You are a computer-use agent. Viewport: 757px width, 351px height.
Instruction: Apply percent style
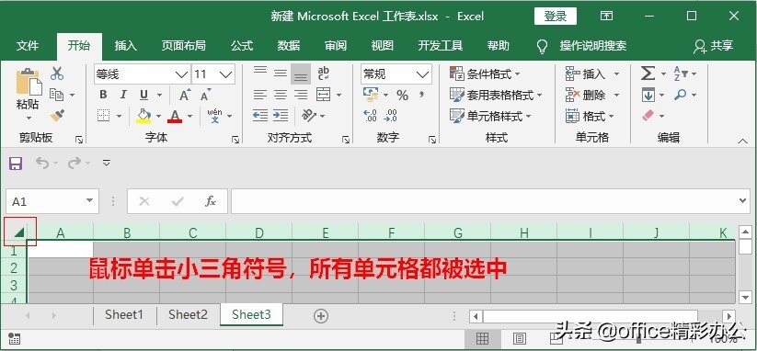coord(402,96)
